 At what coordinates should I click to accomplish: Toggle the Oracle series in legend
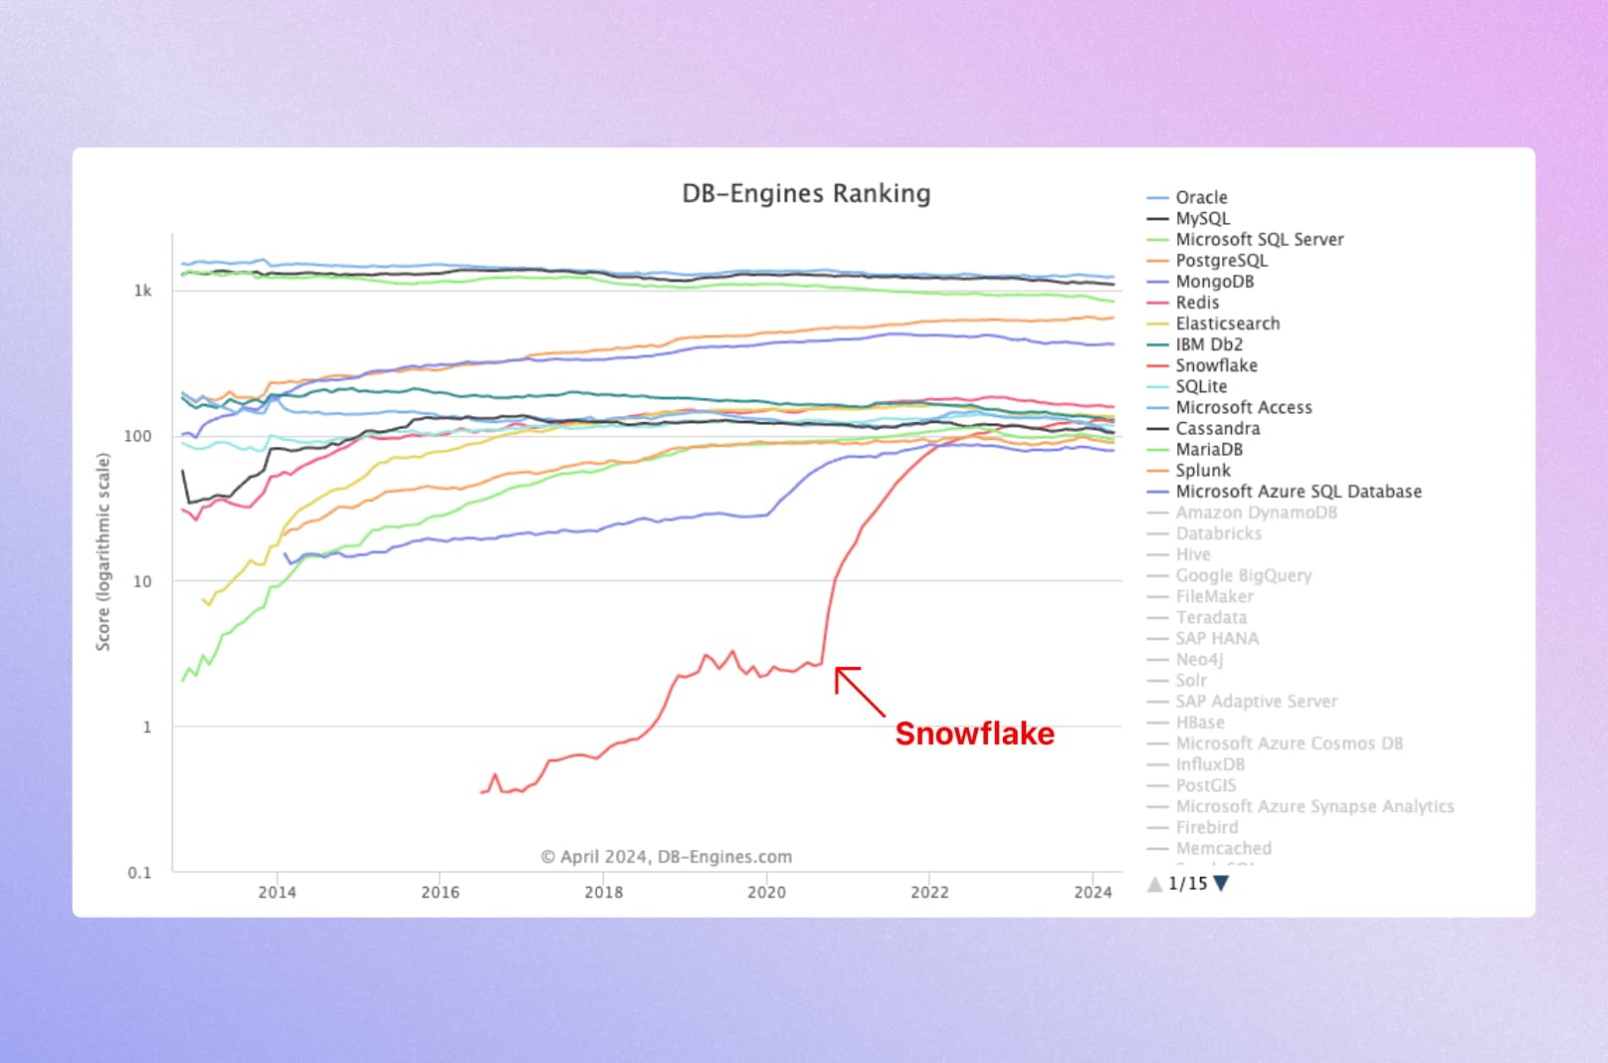1187,197
